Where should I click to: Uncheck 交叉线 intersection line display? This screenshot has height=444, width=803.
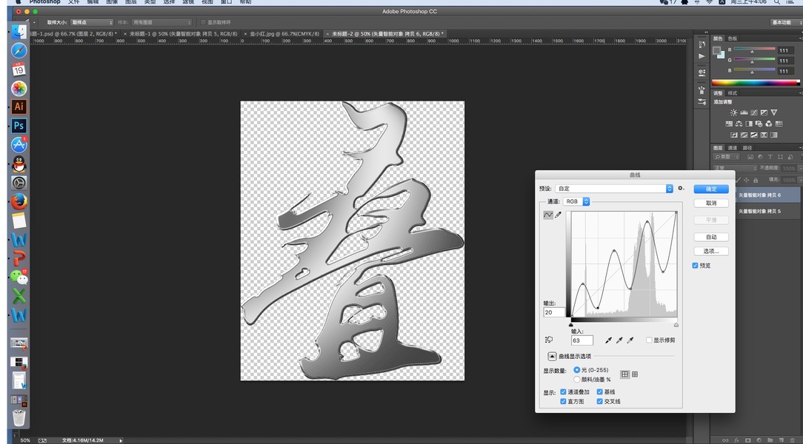(x=600, y=402)
